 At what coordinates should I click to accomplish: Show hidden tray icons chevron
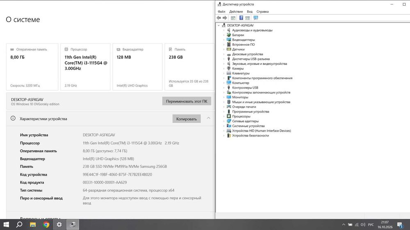pos(344,225)
